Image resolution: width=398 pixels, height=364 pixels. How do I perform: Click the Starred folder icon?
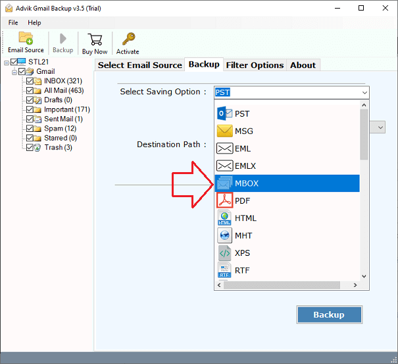[x=37, y=138]
